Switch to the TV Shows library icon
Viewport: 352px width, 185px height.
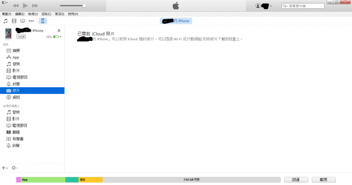22,21
